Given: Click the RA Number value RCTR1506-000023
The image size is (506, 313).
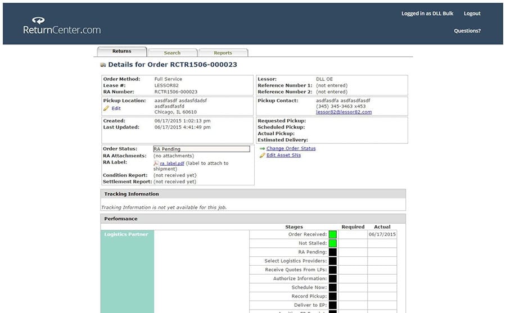Looking at the screenshot, I should [x=176, y=92].
